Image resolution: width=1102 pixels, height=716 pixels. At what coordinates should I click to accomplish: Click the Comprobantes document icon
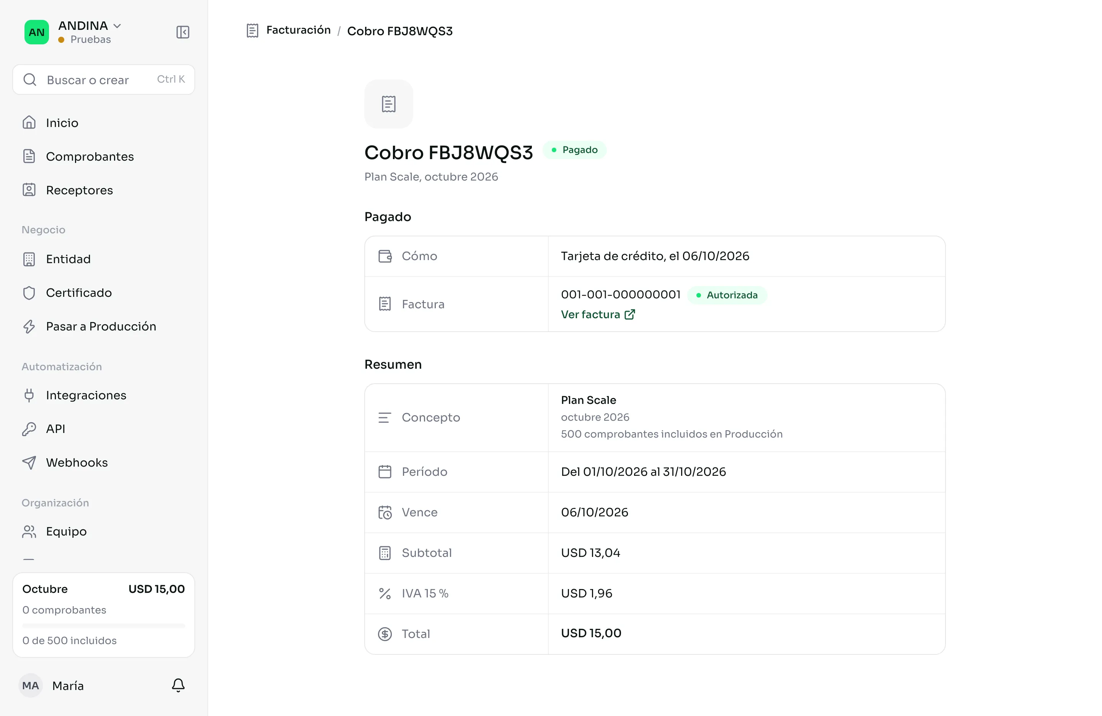click(x=29, y=156)
